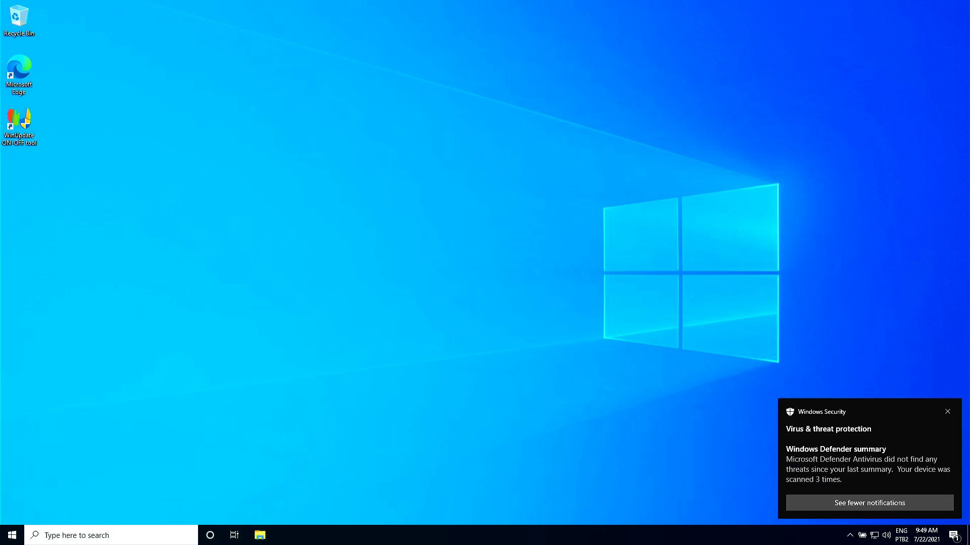This screenshot has width=970, height=545.
Task: Click the Windows Defender summary text
Action: click(836, 449)
